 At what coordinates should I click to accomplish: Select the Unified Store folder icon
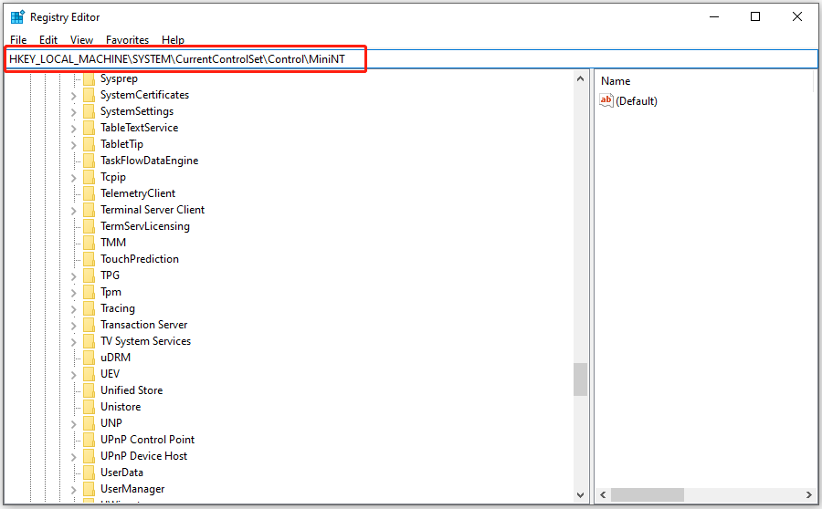(x=90, y=390)
